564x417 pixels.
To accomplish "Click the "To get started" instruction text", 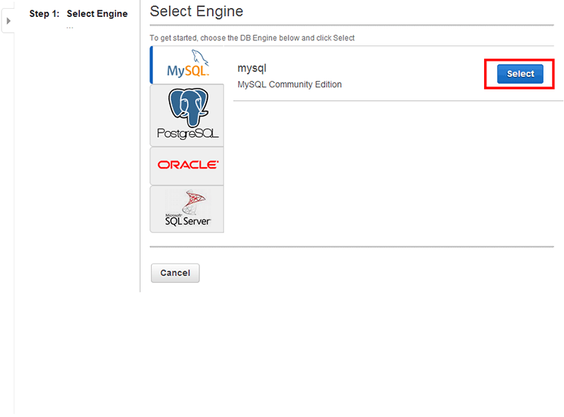I will pos(252,37).
